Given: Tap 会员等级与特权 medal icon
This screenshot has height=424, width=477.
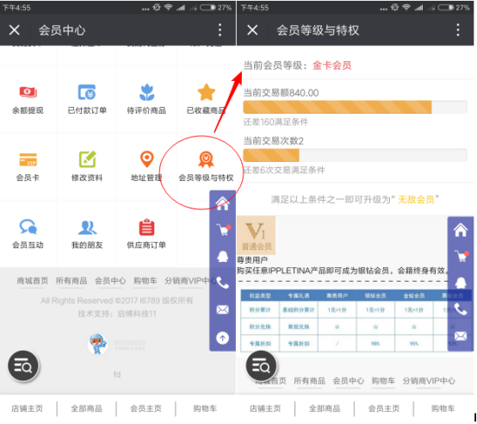Looking at the screenshot, I should click(x=206, y=159).
